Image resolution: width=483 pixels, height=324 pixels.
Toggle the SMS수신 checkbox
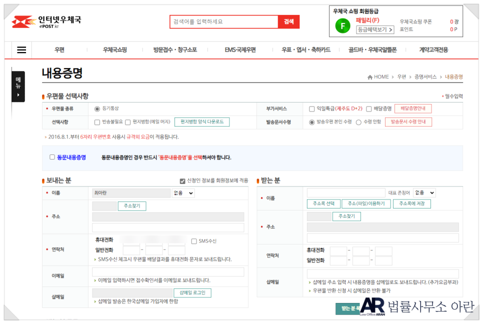click(x=194, y=241)
